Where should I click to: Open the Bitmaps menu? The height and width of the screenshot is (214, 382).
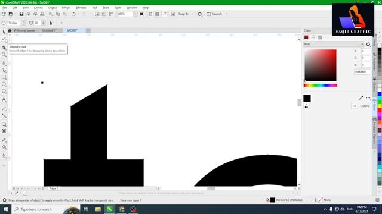pyautogui.click(x=81, y=8)
